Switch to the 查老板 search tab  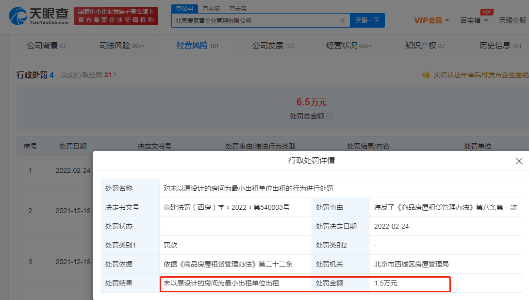coord(211,8)
